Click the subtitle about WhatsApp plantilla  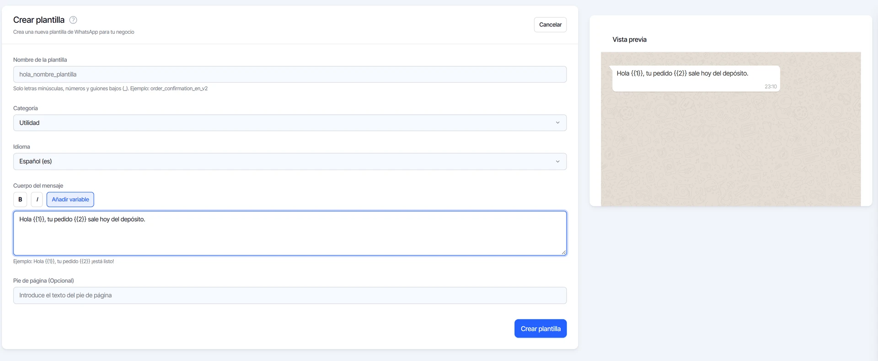[74, 32]
